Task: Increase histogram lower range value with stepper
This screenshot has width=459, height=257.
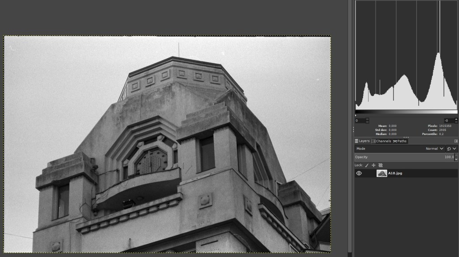Action: 368,119
